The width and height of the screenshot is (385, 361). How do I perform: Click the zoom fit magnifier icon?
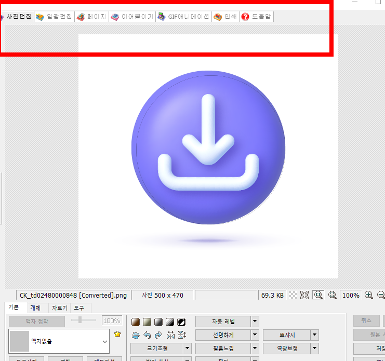click(x=333, y=295)
